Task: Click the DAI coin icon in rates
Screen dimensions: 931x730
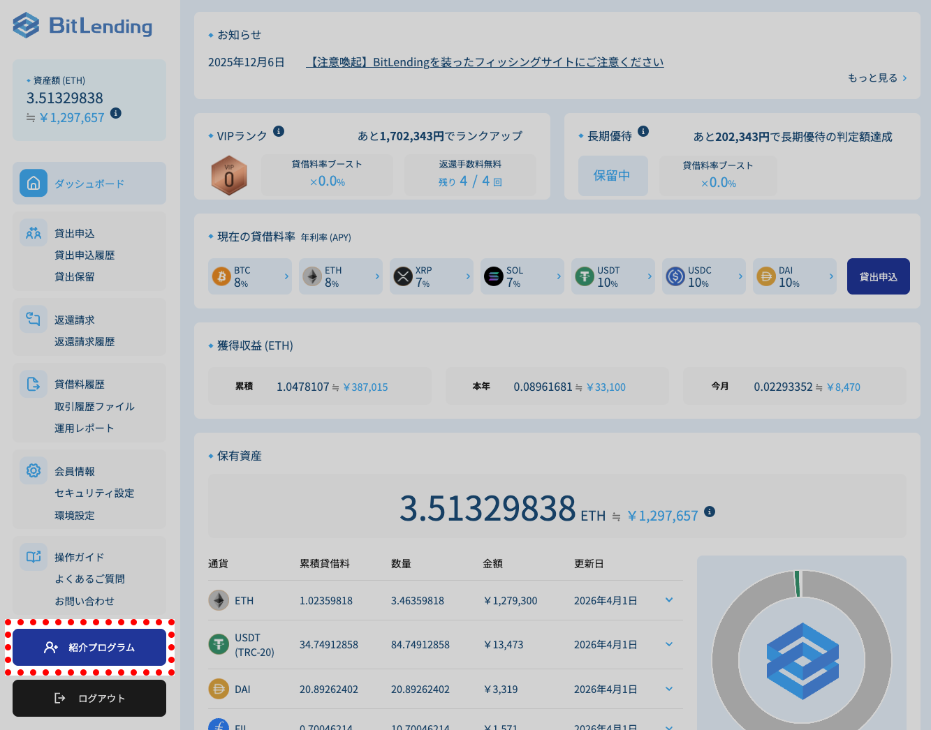Action: [x=766, y=276]
